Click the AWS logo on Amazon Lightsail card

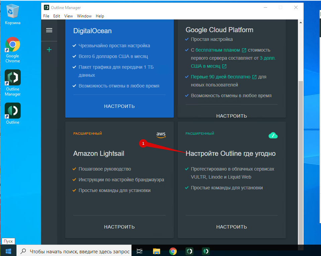point(161,135)
